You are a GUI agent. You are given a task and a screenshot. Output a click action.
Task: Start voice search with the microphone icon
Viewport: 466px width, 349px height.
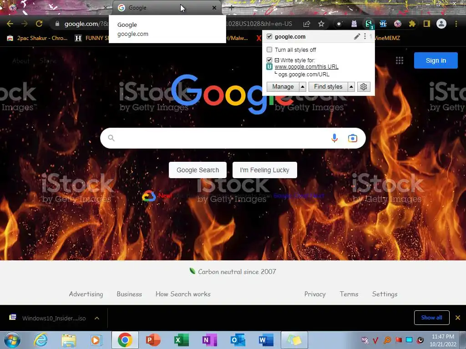pos(334,138)
